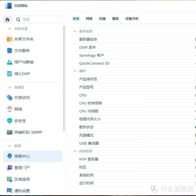The image size is (196, 196).
Task: Select the CPU 内核数 row
Action: (133, 111)
